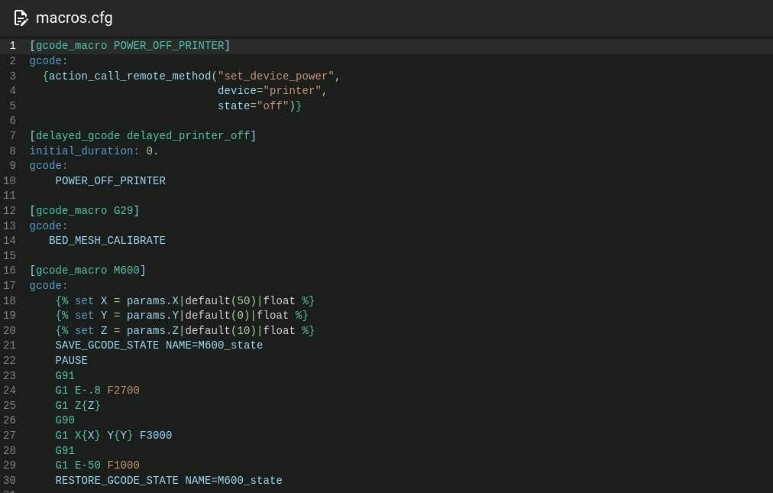Viewport: 773px width, 493px height.
Task: Click the BED_MESH_CALIBRATE command
Action: (107, 241)
